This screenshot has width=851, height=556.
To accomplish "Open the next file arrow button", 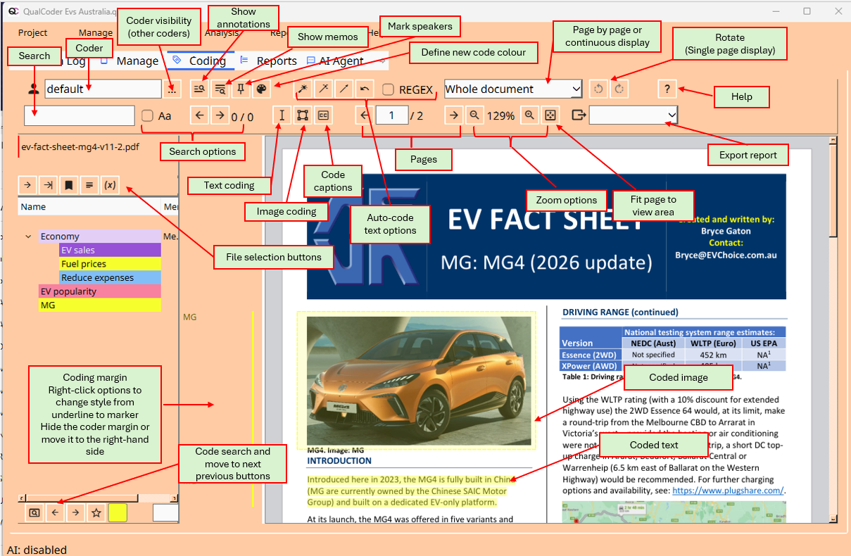I will [27, 185].
